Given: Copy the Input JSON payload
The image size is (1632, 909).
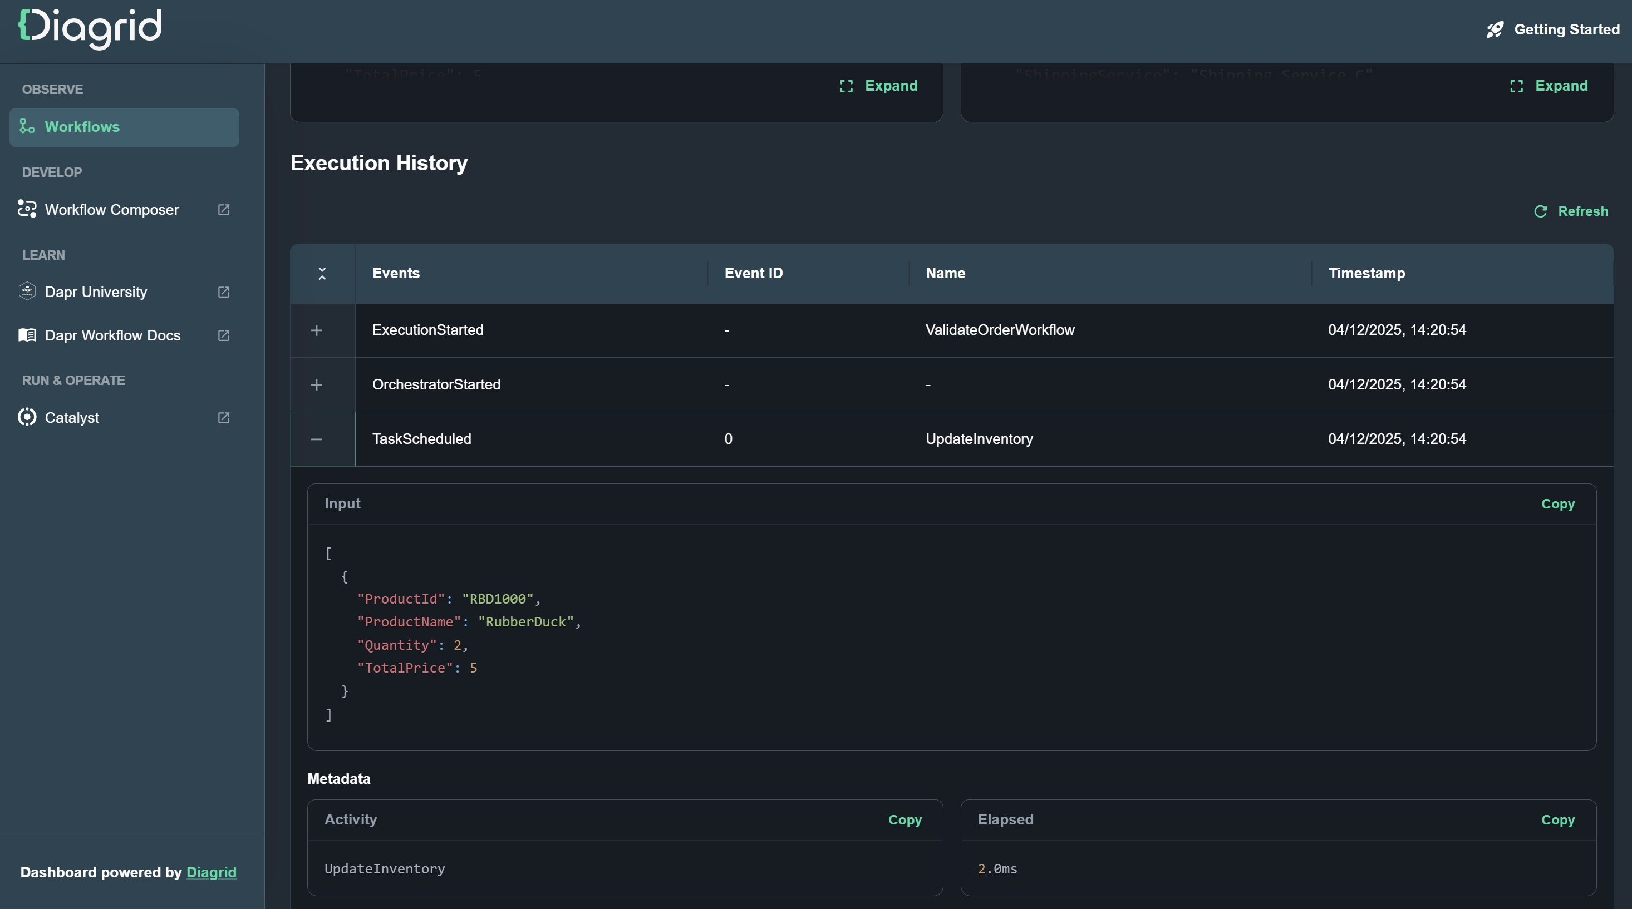Looking at the screenshot, I should click(1559, 504).
